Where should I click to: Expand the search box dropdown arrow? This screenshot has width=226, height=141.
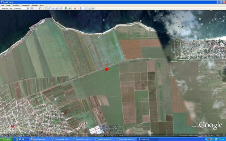click(x=27, y=8)
